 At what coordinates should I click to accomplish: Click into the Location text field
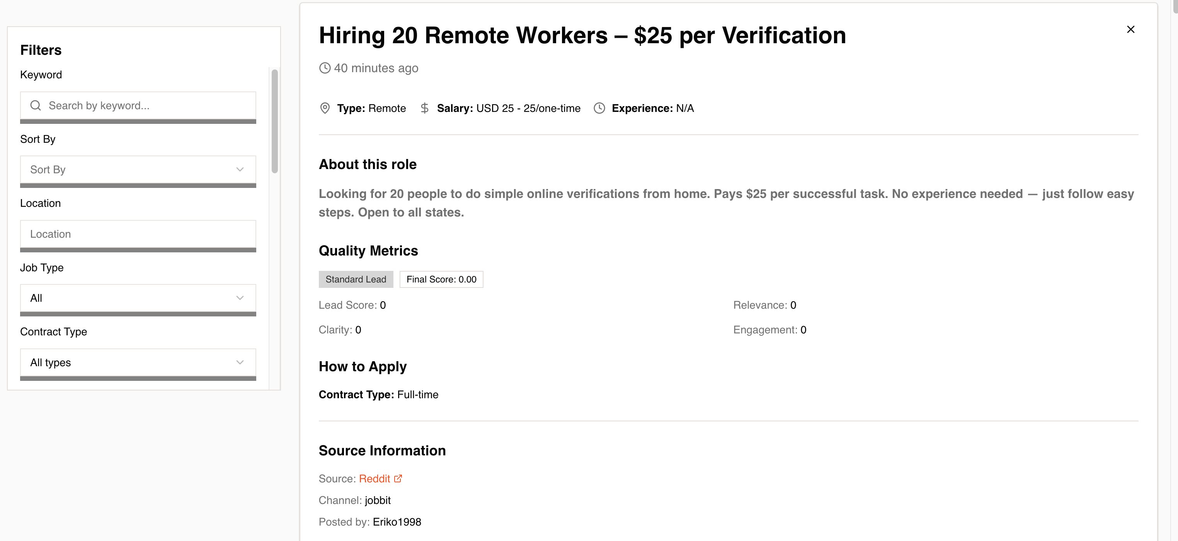click(x=137, y=234)
